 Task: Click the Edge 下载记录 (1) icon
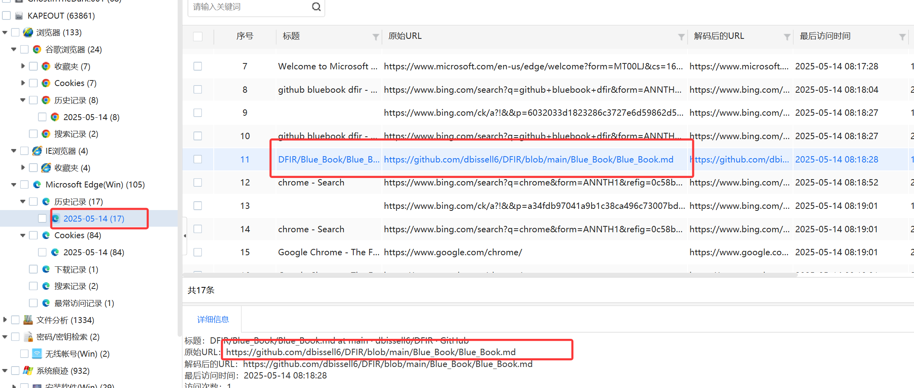pos(46,269)
